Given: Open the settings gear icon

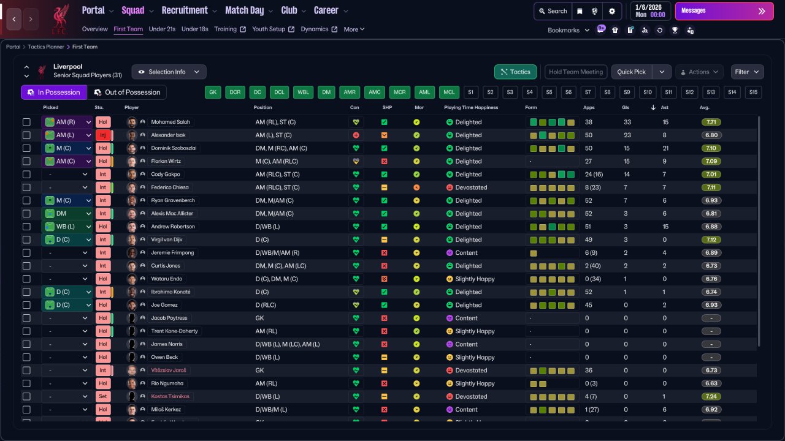Looking at the screenshot, I should [x=611, y=11].
